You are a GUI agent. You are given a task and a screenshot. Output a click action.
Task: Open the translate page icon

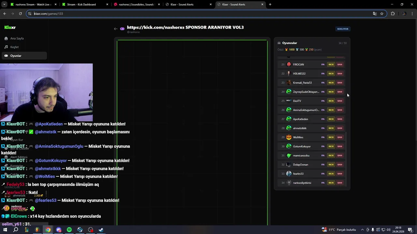pos(375,14)
